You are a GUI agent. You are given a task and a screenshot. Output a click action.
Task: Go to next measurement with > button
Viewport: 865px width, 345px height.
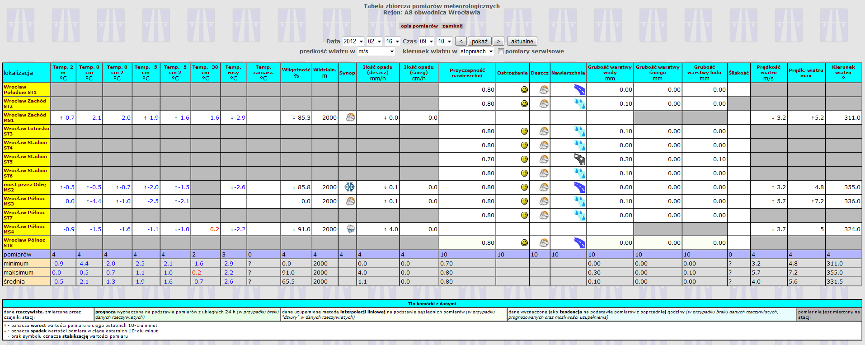(498, 41)
